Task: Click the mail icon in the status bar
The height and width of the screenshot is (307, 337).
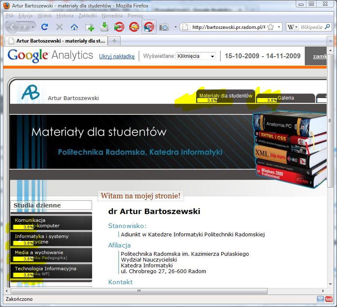Action: (320, 299)
